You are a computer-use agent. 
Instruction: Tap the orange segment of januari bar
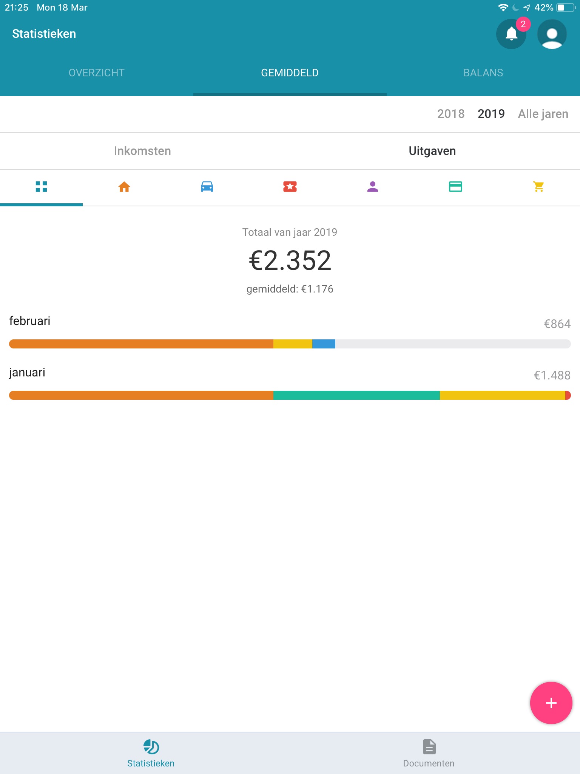point(141,395)
